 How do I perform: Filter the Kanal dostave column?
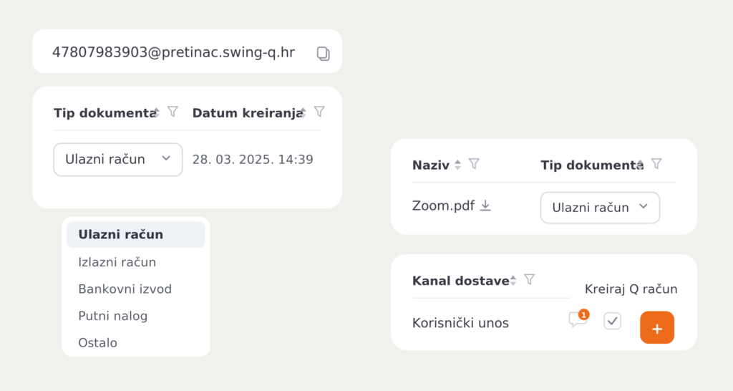(x=529, y=279)
